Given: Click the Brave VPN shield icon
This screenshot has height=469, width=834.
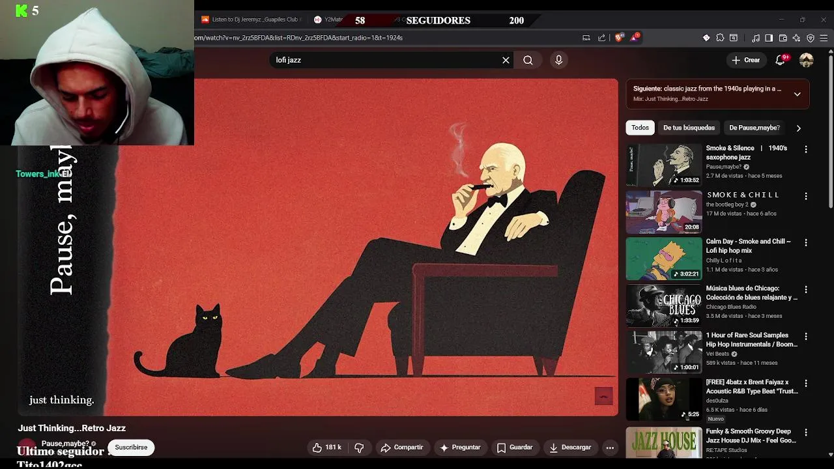Looking at the screenshot, I should click(x=811, y=38).
